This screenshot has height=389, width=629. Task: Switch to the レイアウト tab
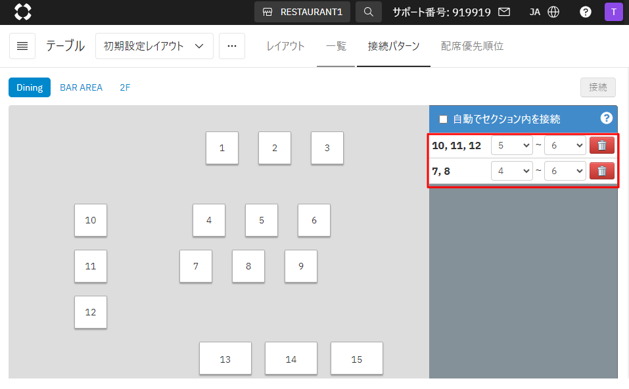tap(286, 46)
